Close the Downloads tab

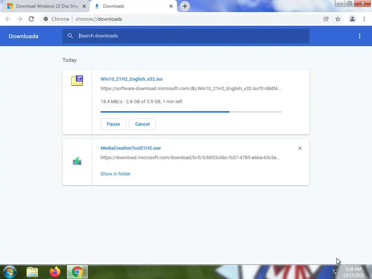171,6
